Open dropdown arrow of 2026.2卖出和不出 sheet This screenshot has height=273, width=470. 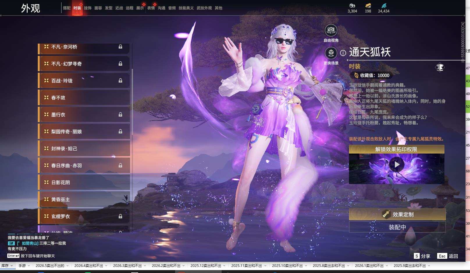tap(184, 266)
